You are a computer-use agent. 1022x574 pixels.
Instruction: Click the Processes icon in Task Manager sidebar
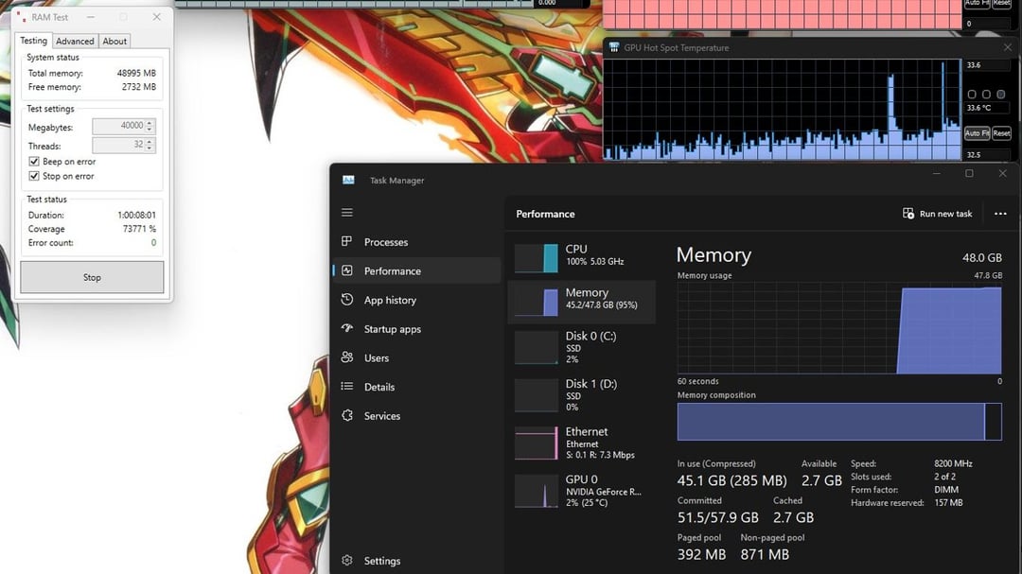click(x=346, y=242)
